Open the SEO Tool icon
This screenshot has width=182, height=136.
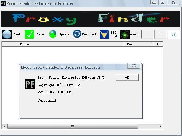click(x=104, y=34)
